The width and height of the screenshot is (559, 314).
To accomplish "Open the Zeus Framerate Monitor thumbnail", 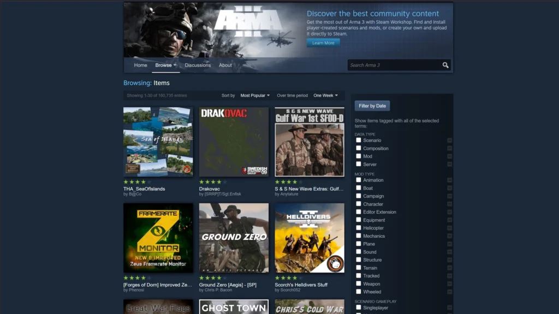I will point(158,238).
